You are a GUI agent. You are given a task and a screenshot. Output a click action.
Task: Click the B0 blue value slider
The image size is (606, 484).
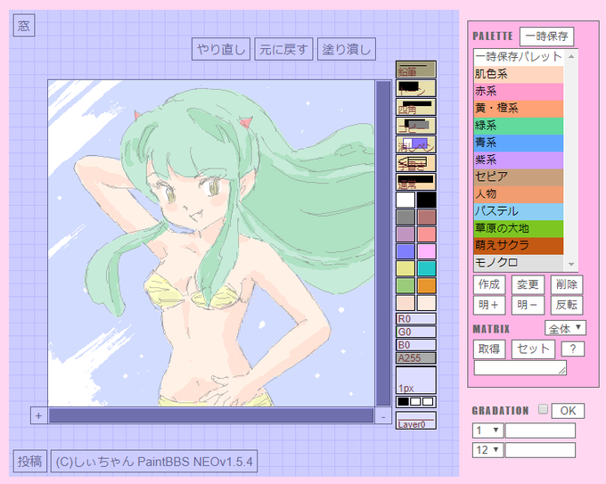pyautogui.click(x=416, y=345)
